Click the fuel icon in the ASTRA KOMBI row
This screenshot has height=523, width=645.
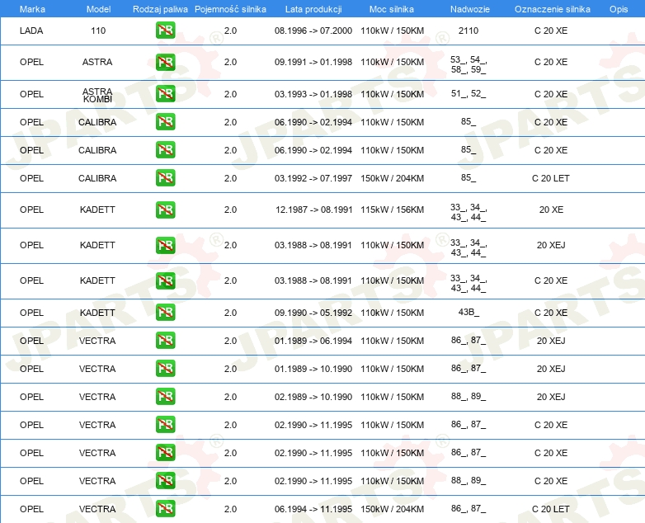(165, 94)
